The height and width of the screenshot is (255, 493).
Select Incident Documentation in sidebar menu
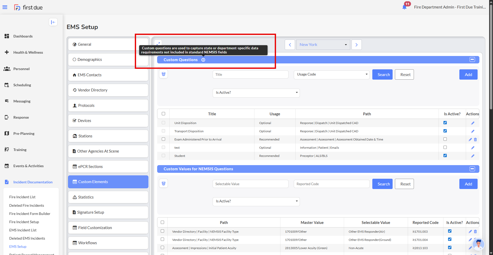tap(33, 182)
